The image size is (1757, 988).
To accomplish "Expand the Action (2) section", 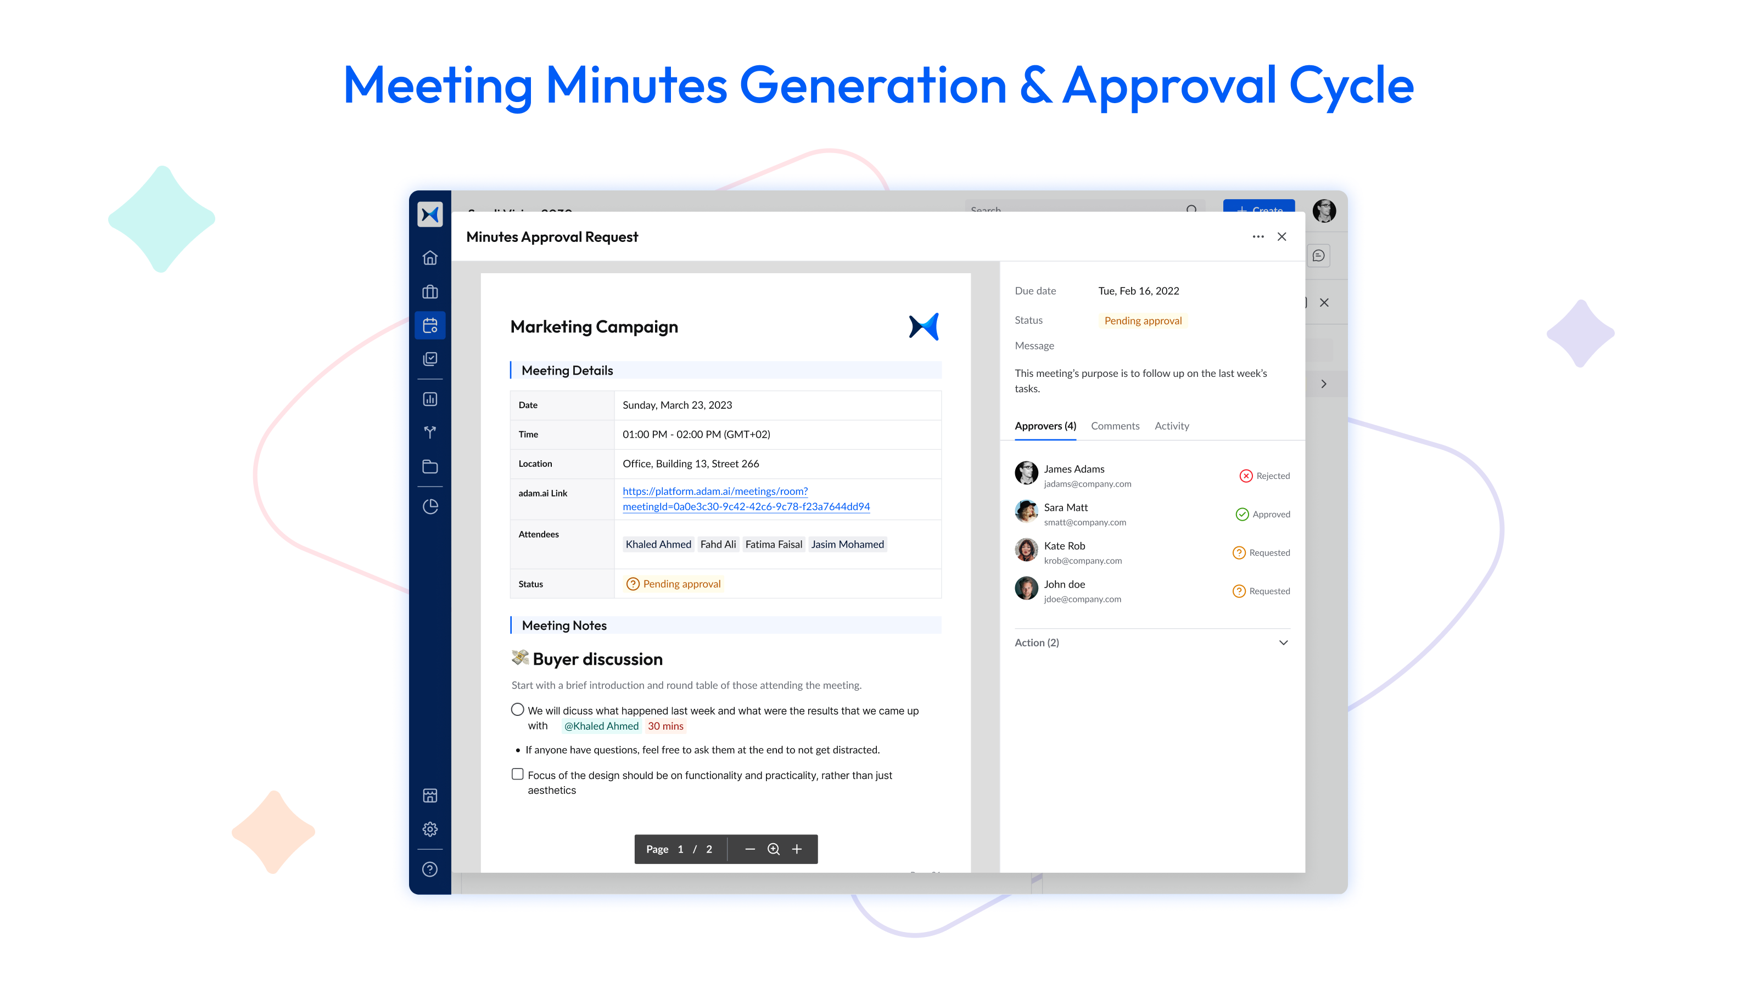I will point(1283,642).
